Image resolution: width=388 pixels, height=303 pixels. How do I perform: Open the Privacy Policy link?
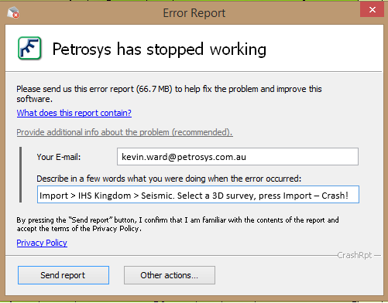(42, 243)
